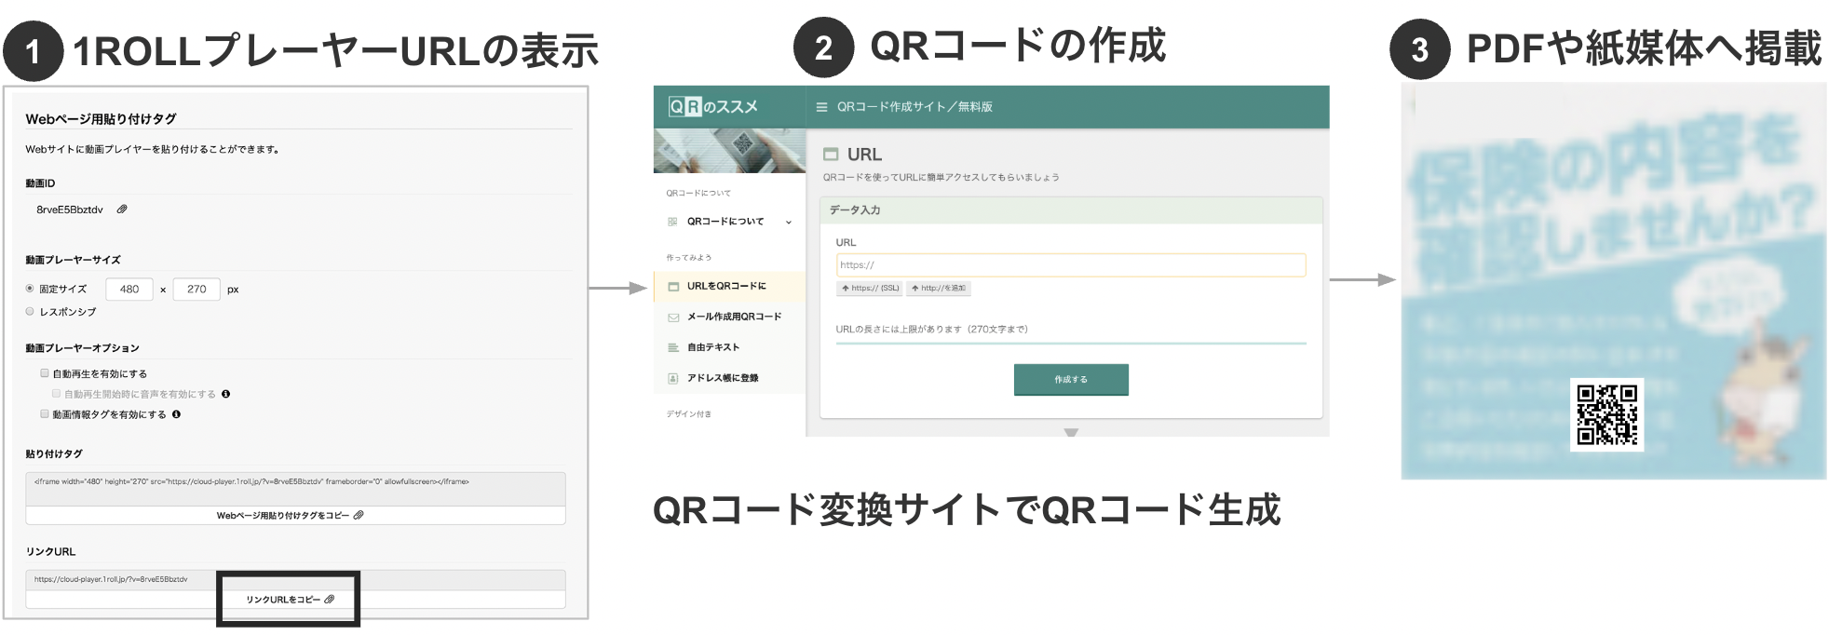Click info icon next to 自動再生開始時に音声を有効にする

coord(225,394)
